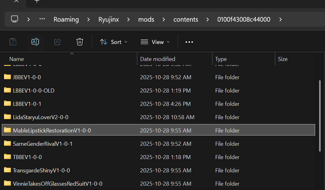The height and width of the screenshot is (190, 325).
Task: Open the breadcrumb ellipsis for hidden path folders
Action: [42, 19]
